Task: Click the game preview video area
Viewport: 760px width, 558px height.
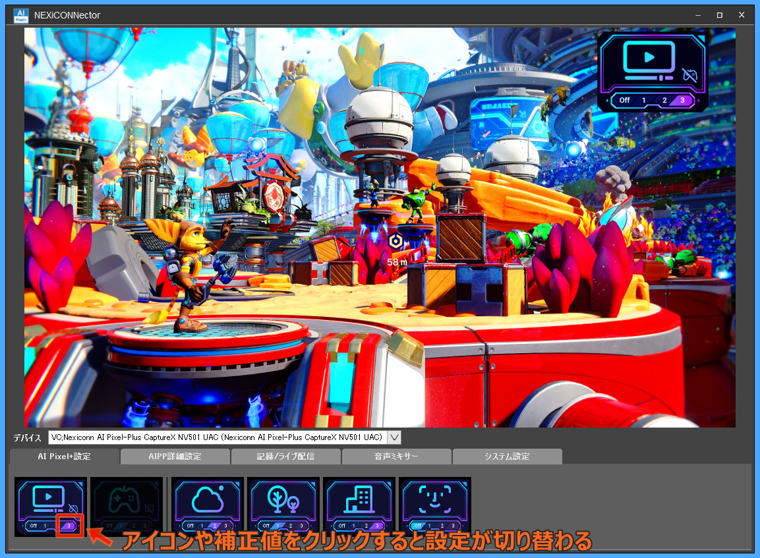Action: (x=380, y=227)
